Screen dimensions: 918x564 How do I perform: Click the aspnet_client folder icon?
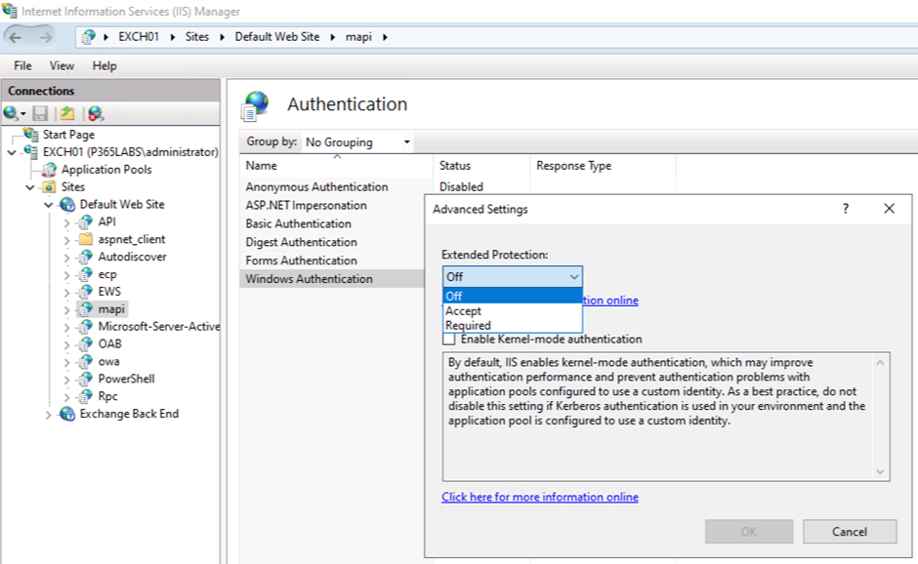coord(86,239)
